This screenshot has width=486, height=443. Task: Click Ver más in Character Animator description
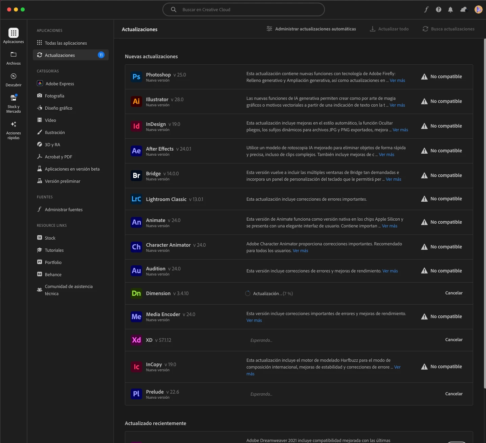[x=301, y=251]
